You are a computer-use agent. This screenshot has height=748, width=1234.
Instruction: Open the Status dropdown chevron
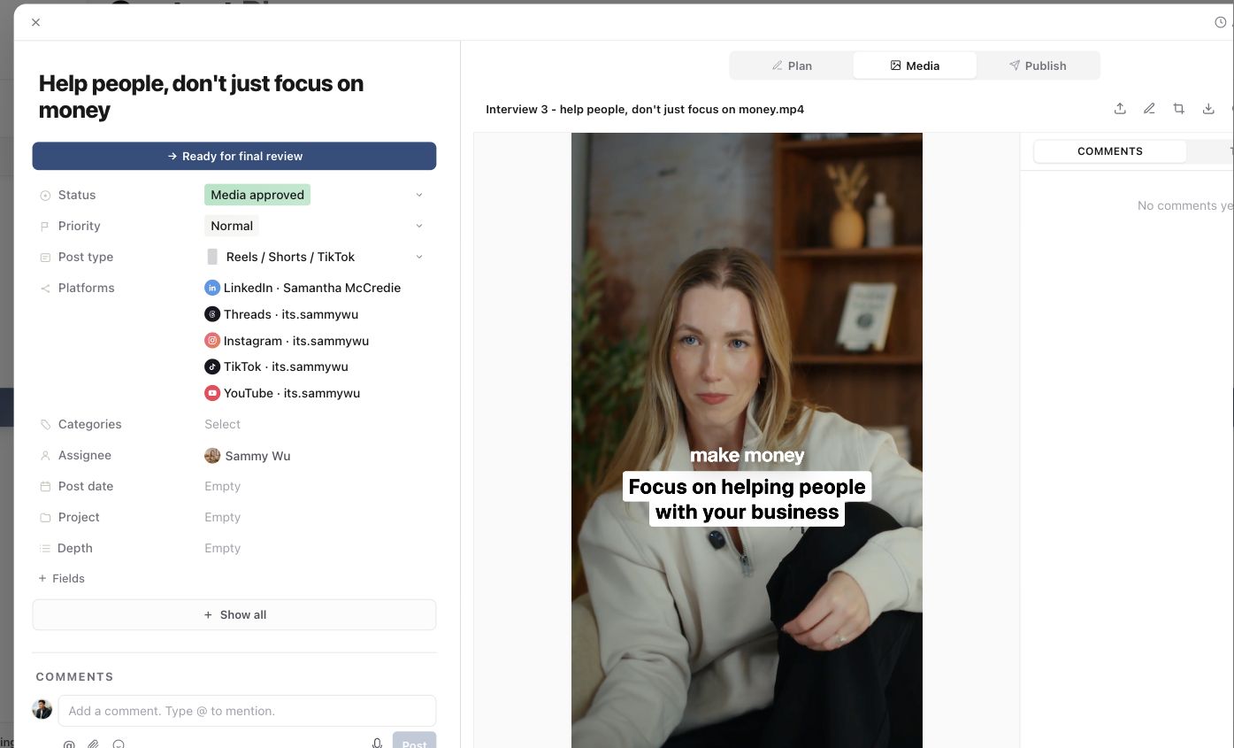click(419, 195)
